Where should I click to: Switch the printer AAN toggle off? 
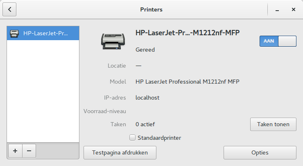point(278,41)
